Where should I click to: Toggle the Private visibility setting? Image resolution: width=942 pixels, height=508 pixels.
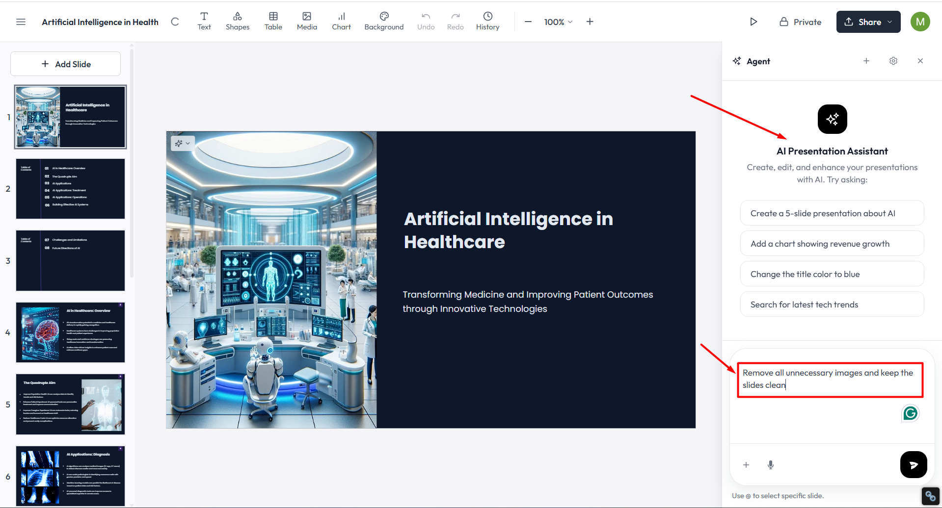tap(801, 22)
